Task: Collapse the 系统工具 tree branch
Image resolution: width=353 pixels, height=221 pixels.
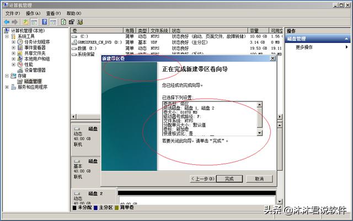Action: pos(7,36)
